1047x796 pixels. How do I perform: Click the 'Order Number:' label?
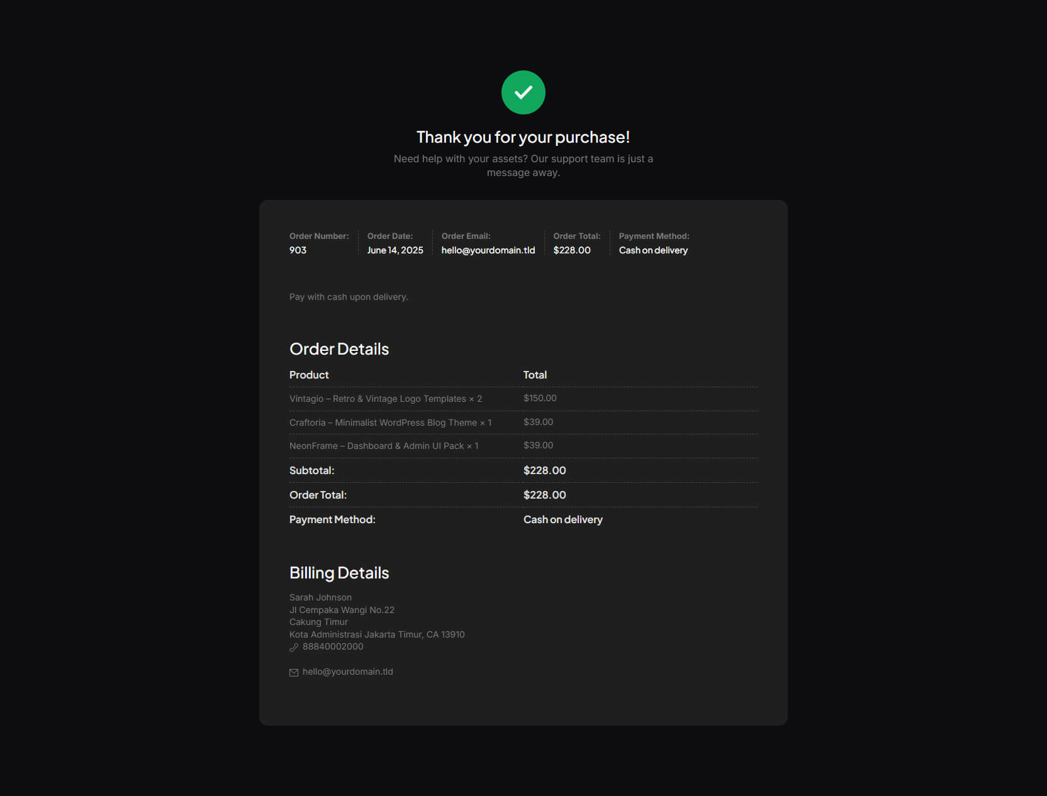point(319,236)
